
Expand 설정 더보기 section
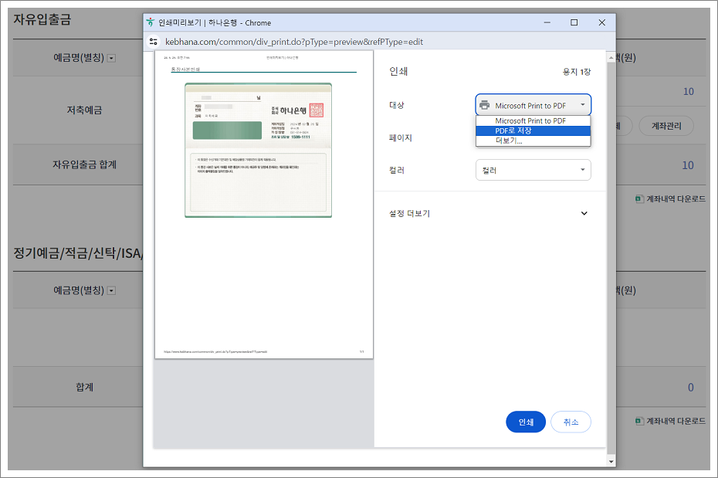pos(489,213)
